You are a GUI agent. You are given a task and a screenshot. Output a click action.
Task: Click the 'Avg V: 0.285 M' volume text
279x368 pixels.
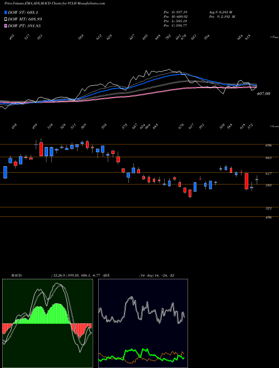[220, 12]
